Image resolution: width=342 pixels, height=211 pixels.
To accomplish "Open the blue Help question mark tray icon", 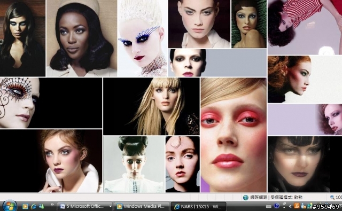I will pyautogui.click(x=277, y=206).
